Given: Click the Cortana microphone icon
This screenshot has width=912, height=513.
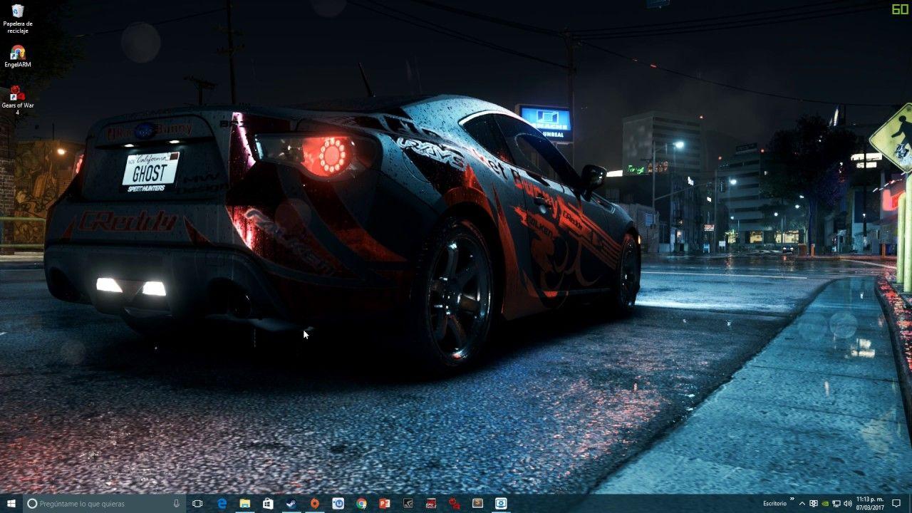Looking at the screenshot, I should pos(176,504).
